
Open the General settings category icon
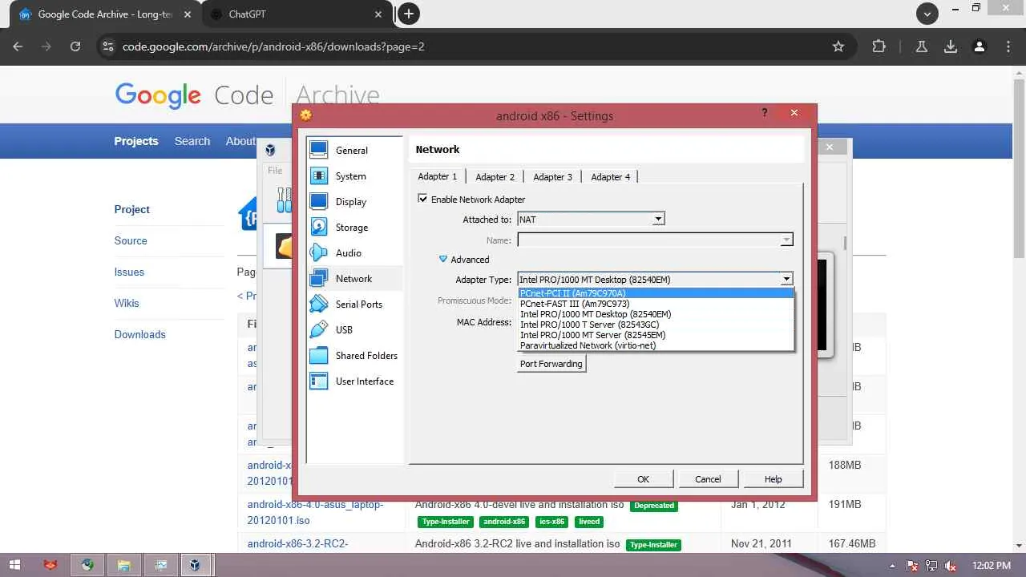click(x=319, y=150)
